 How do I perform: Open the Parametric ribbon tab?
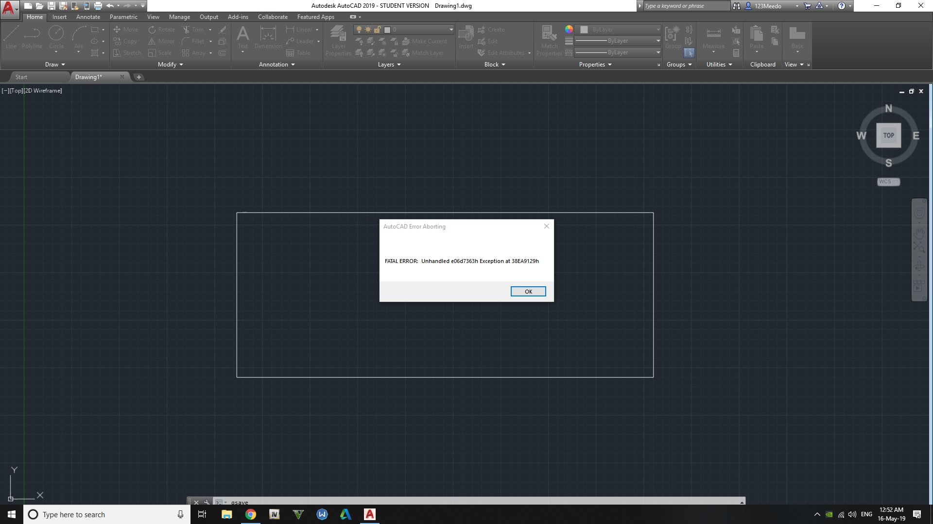123,16
